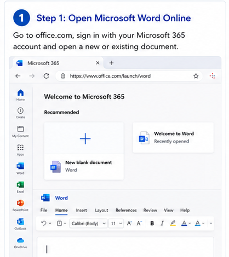This screenshot has width=229, height=257.
Task: Switch to the View ribbon tab
Action: click(168, 210)
